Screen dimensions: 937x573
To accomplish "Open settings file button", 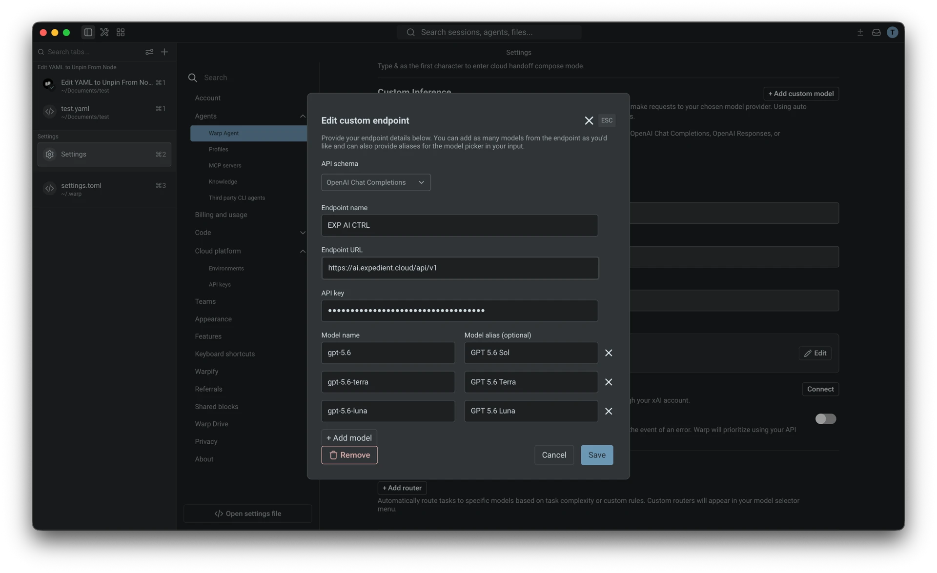I will click(248, 514).
